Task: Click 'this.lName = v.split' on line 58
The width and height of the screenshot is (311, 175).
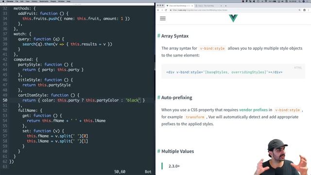Action: (x=57, y=141)
